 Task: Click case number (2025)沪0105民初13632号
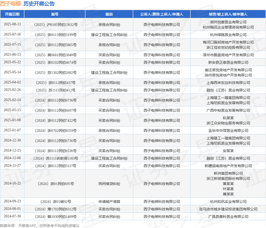(x=56, y=25)
